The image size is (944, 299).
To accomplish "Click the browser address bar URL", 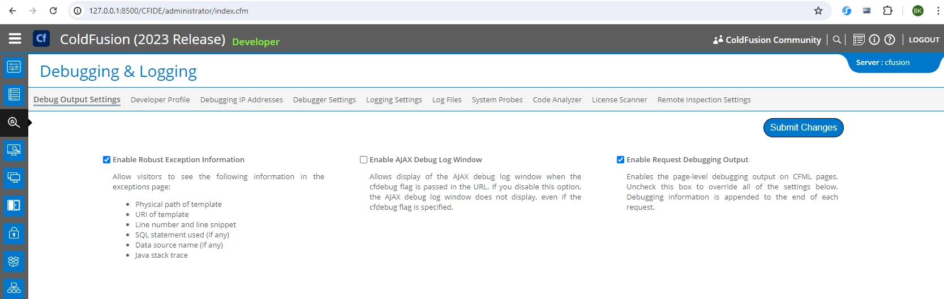I will click(169, 11).
